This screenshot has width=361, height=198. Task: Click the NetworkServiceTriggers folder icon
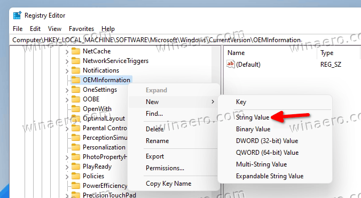tap(75, 61)
